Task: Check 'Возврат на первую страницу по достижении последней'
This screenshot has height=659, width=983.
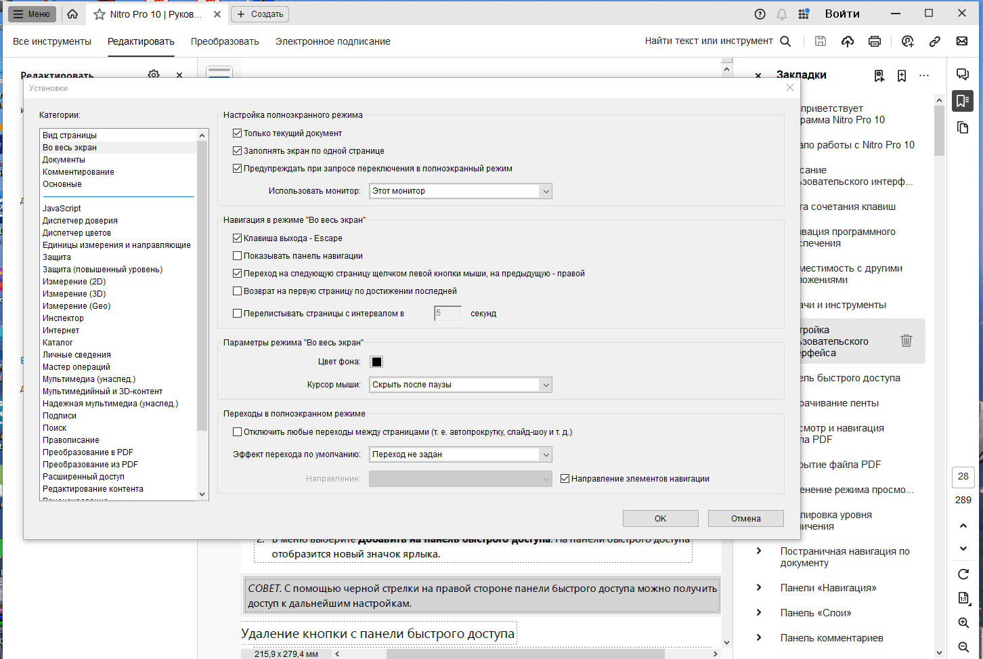Action: pyautogui.click(x=237, y=291)
